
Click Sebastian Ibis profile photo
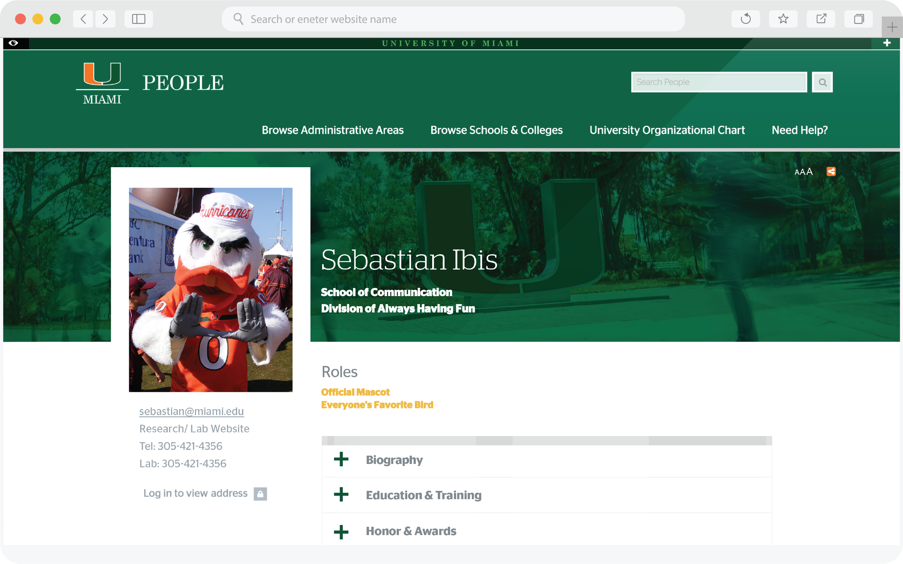[x=211, y=289]
